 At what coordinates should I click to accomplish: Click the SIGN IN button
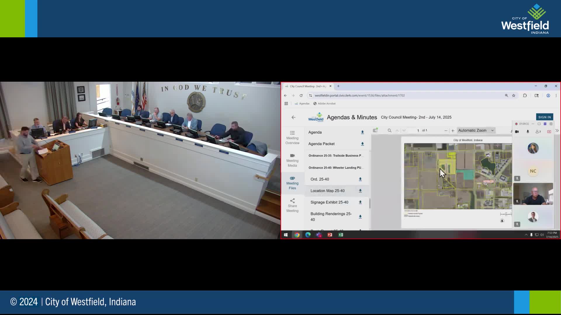pyautogui.click(x=544, y=117)
